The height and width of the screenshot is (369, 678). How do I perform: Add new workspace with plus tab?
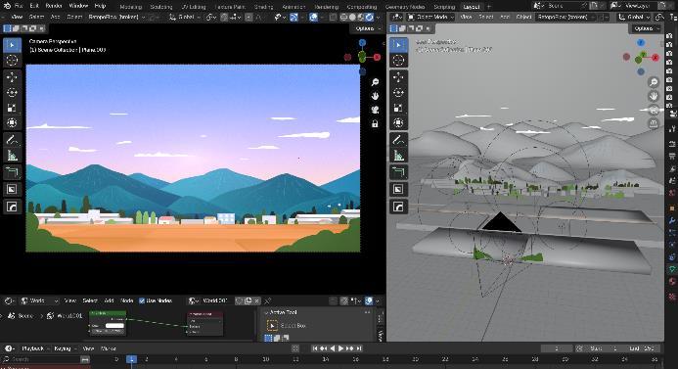pos(489,7)
